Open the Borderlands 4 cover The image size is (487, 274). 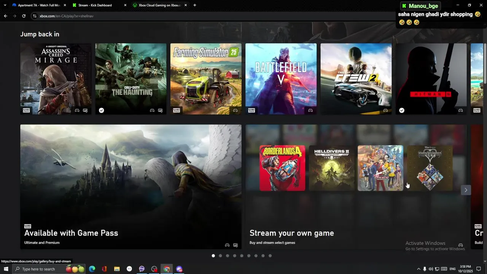coord(282,168)
